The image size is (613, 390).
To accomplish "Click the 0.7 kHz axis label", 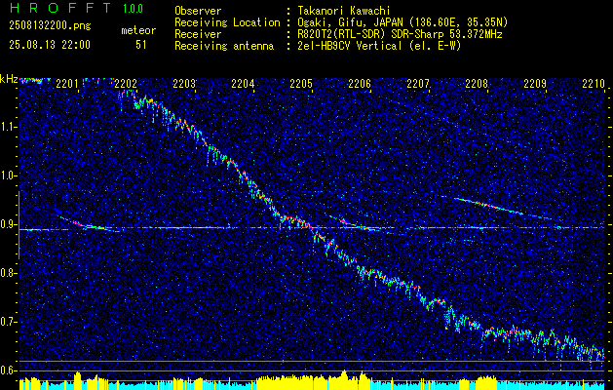I will 8,322.
